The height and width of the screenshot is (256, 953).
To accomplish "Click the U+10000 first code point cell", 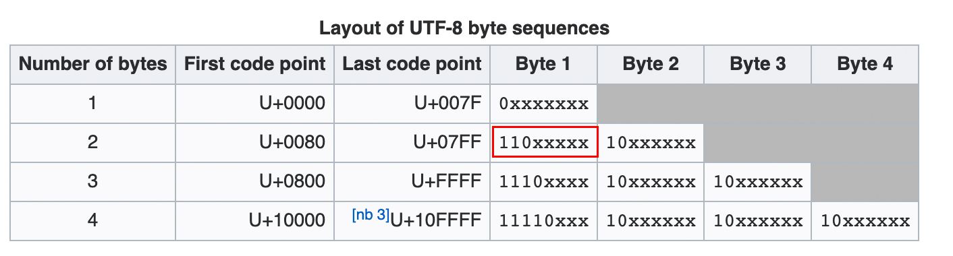I will point(255,221).
